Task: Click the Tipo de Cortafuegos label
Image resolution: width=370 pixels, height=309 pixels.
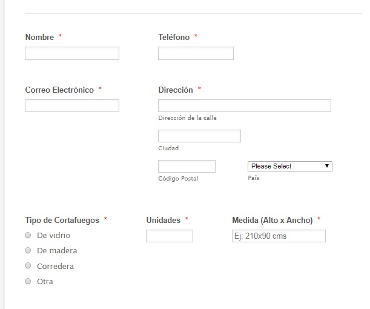Action: coord(62,220)
